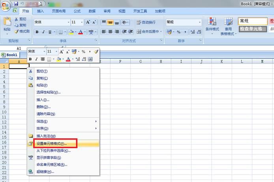274x182 pixels.
Task: Open the 插入 ribbon tab
Action: coord(40,11)
